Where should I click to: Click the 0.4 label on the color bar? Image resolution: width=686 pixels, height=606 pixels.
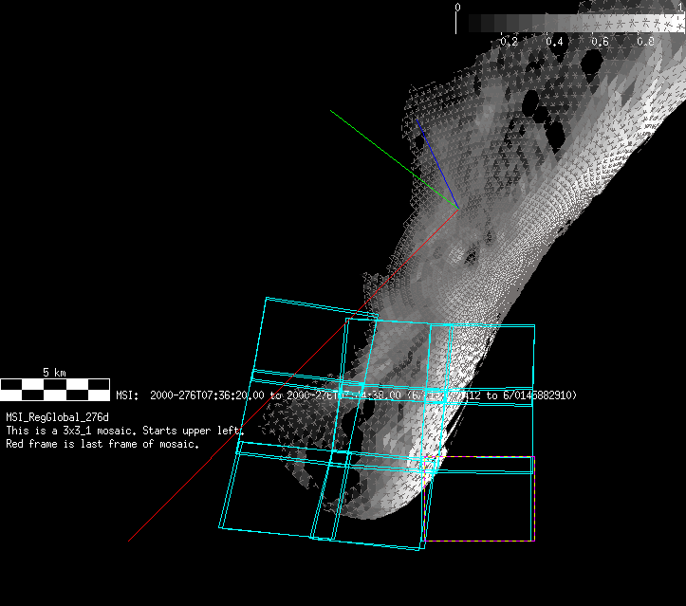[556, 42]
